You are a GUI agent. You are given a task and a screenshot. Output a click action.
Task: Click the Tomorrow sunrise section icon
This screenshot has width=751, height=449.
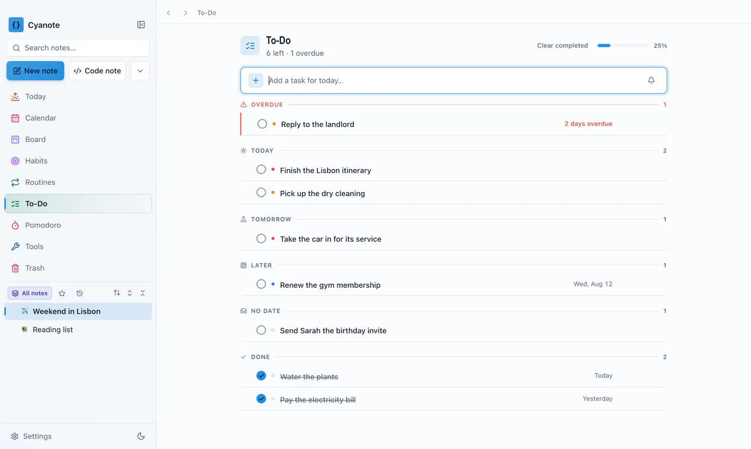coord(244,219)
